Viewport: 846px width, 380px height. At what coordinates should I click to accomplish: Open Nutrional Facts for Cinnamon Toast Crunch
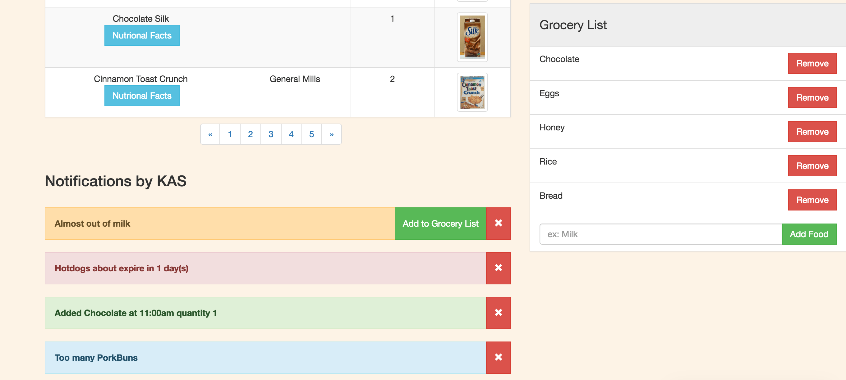coord(141,96)
